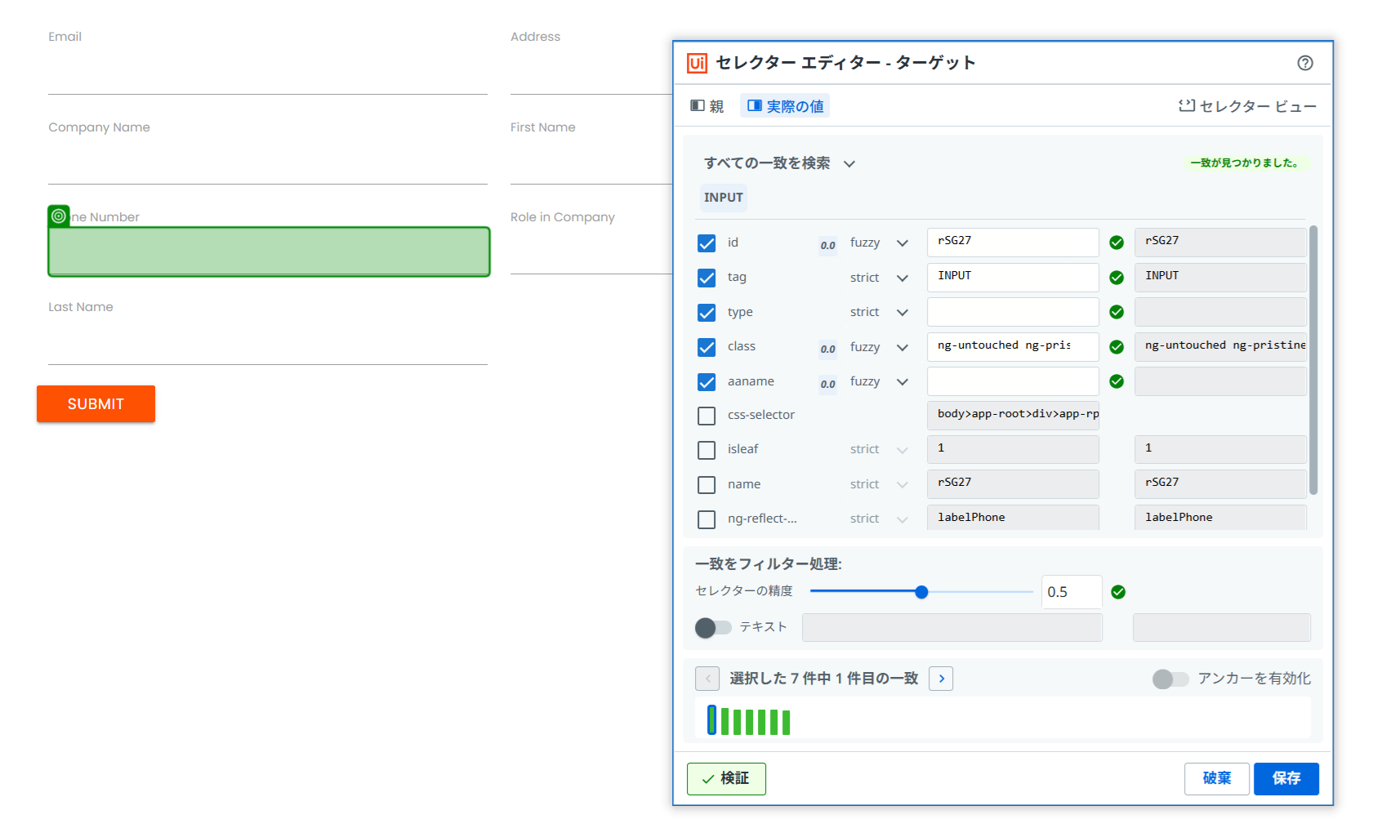Viewport: 1373px width, 837px height.
Task: Click the green check icon in the class row
Action: coord(1117,347)
